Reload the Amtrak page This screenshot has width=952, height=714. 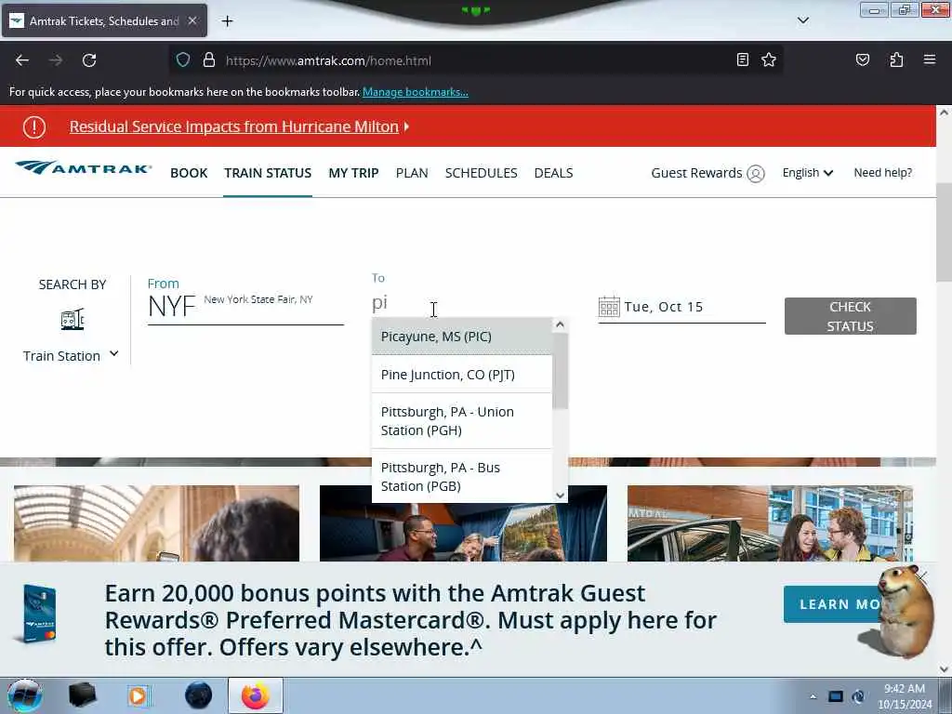click(89, 60)
